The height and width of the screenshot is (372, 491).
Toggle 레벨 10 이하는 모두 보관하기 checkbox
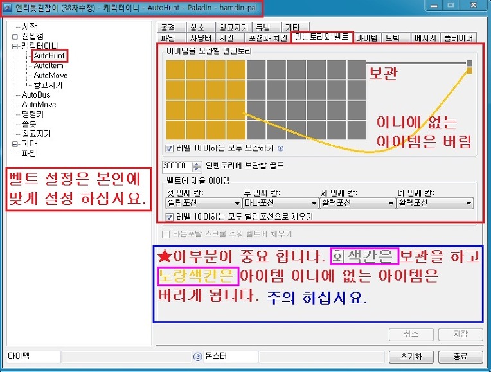point(170,148)
